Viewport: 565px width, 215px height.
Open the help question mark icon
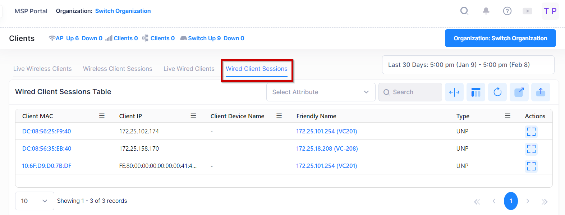[x=507, y=11]
